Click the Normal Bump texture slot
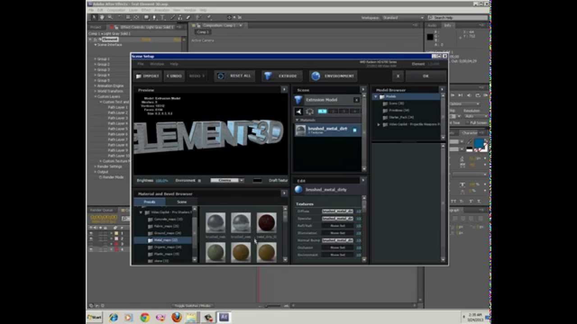The height and width of the screenshot is (324, 577). point(337,240)
